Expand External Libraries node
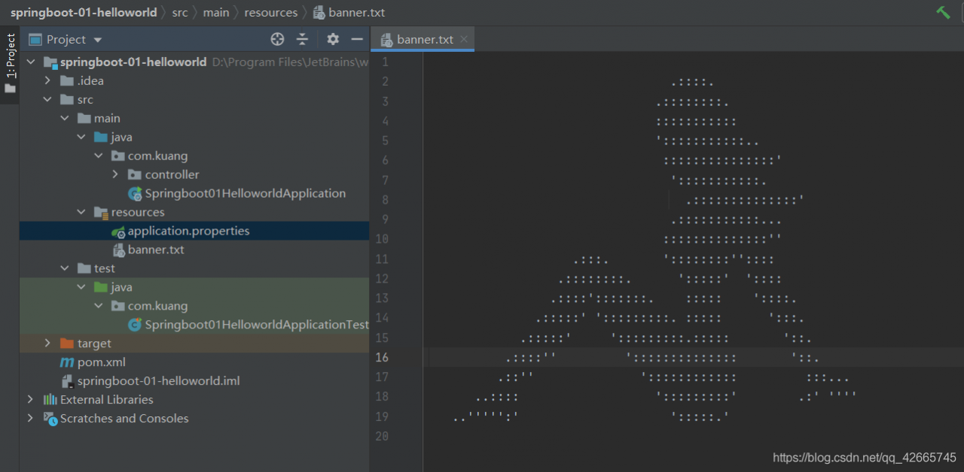 (30, 400)
